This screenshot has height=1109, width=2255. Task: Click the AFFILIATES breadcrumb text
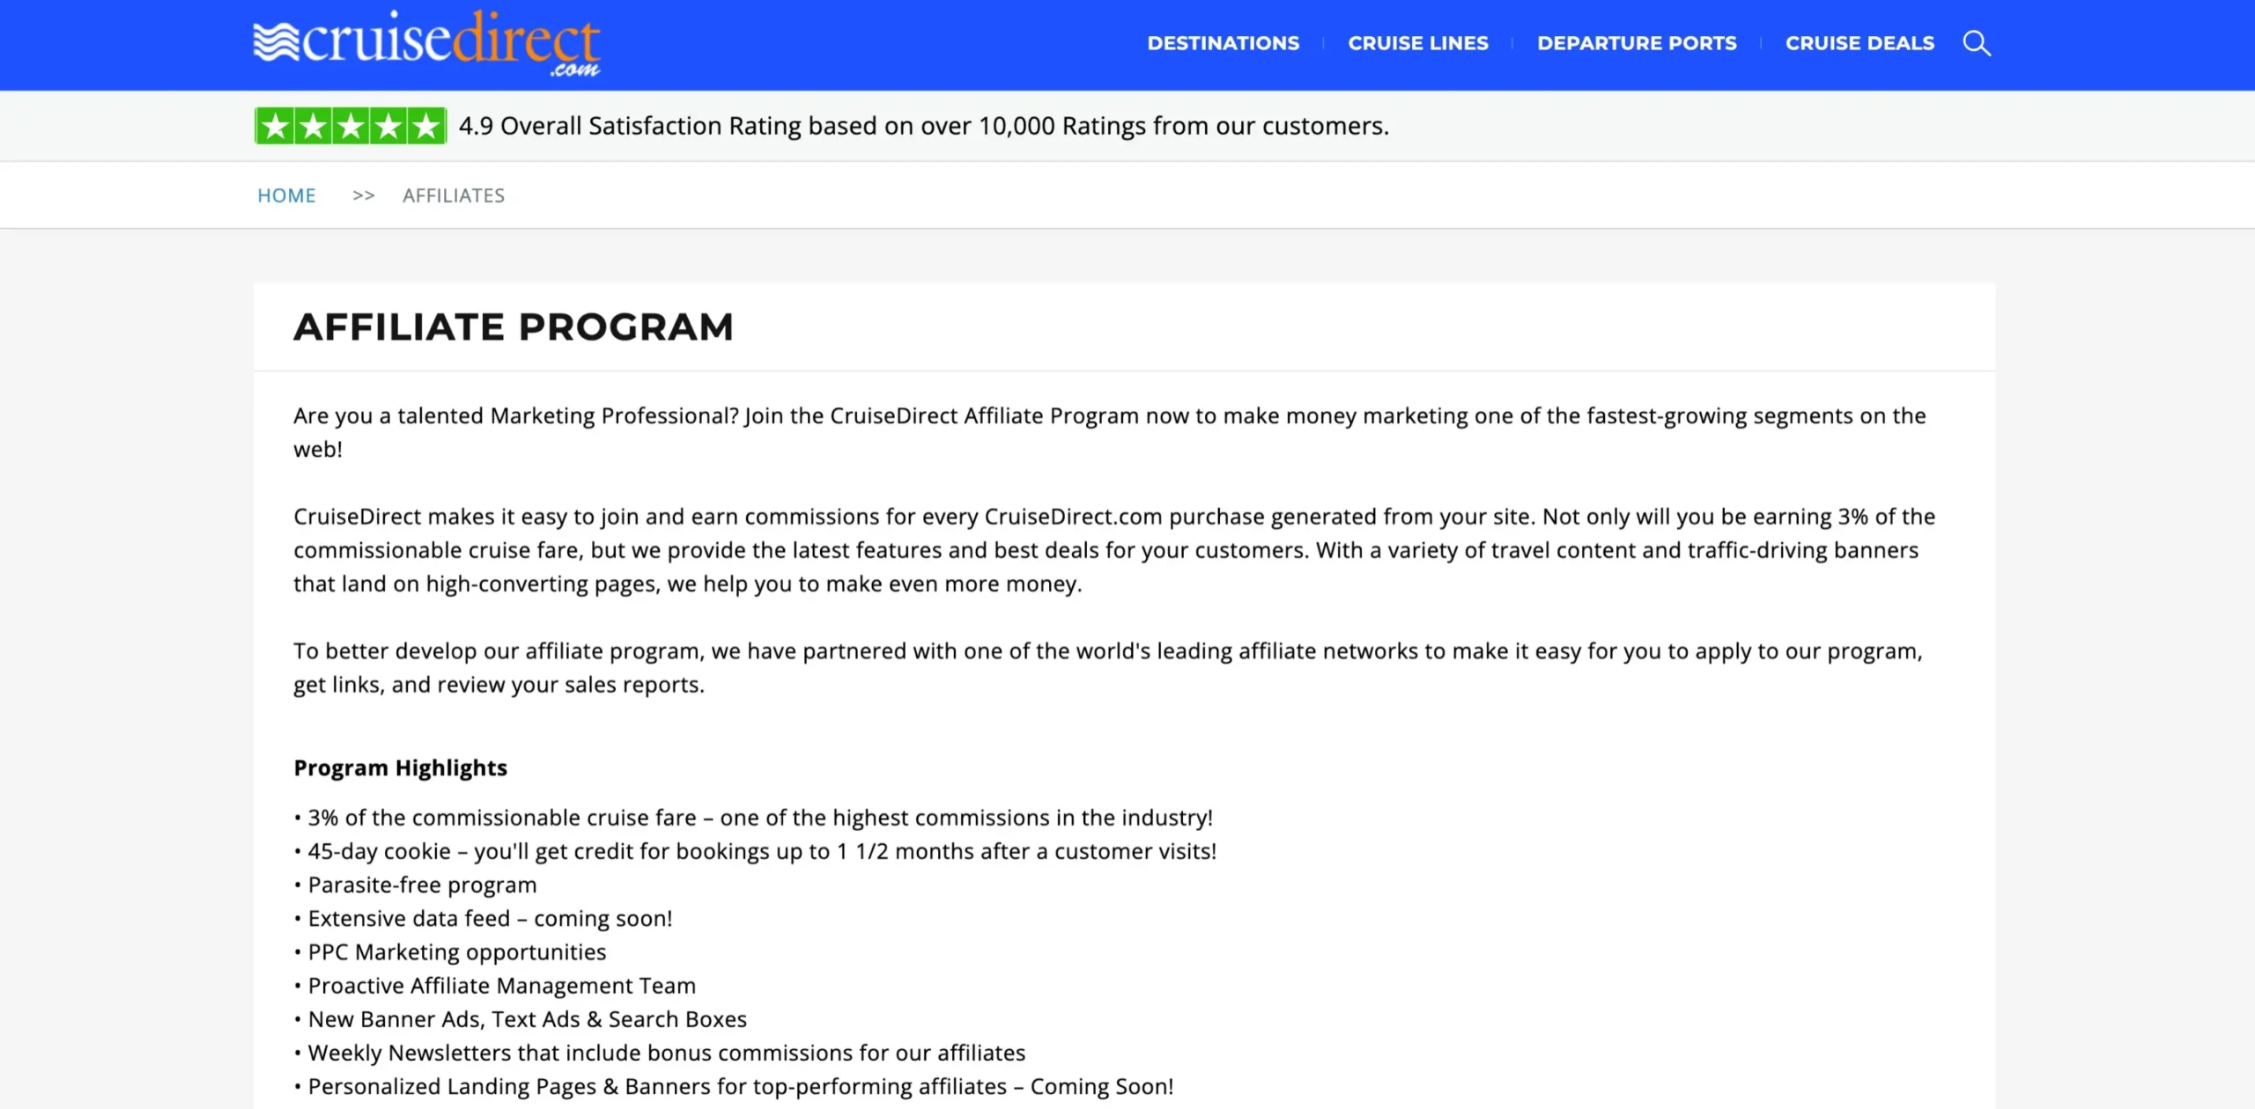tap(454, 195)
